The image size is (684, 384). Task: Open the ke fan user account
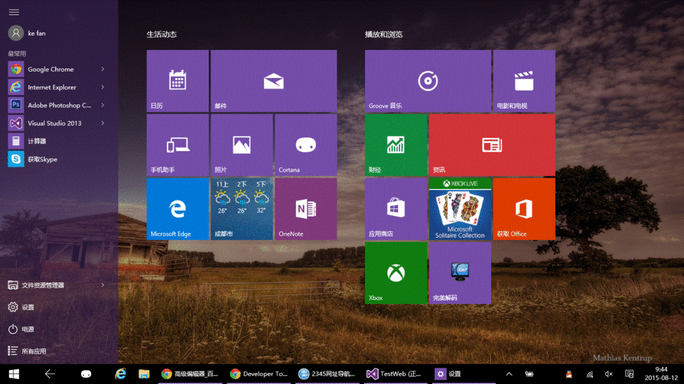coord(27,33)
